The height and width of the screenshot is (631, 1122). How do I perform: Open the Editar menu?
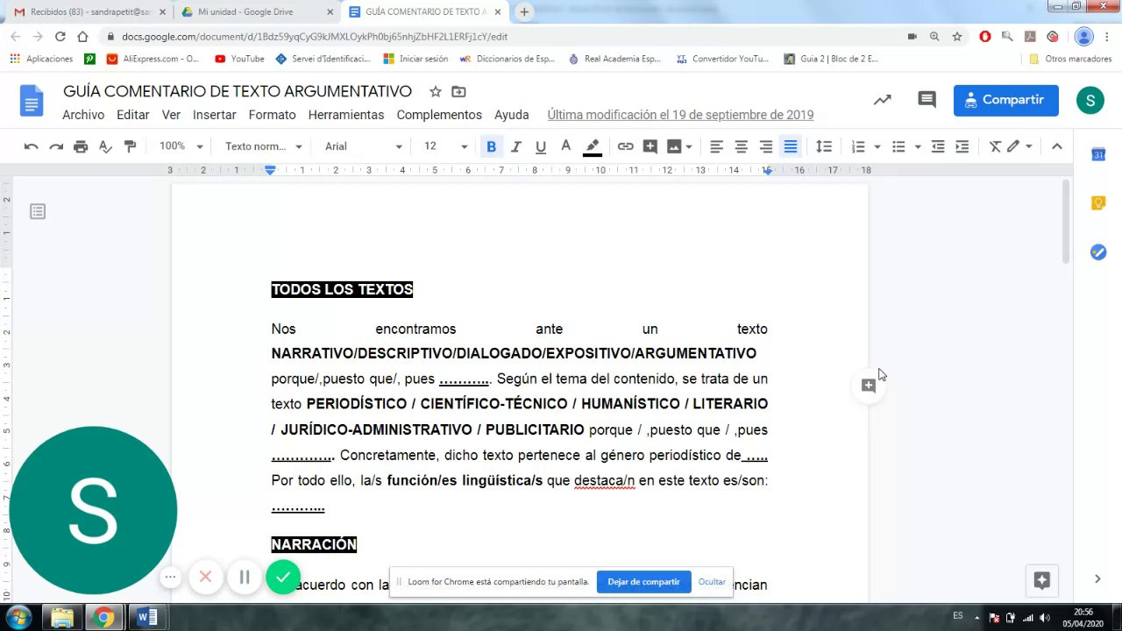click(x=133, y=115)
